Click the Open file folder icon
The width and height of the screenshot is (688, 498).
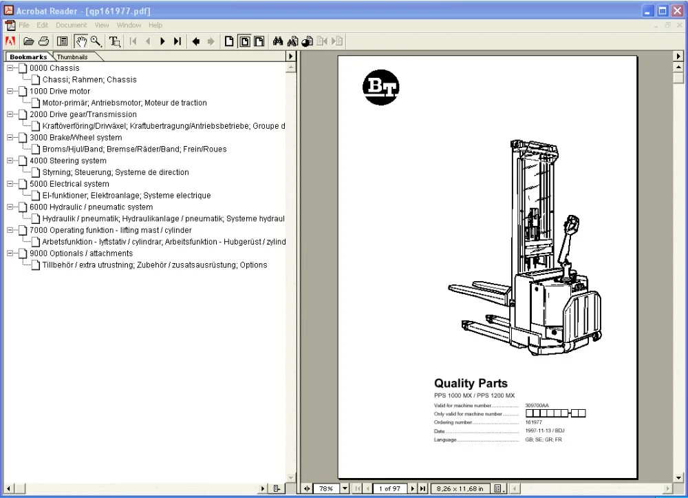[29, 41]
